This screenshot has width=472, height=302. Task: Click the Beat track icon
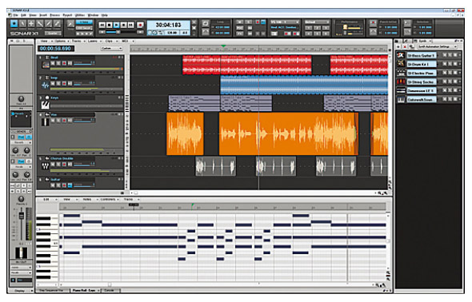coord(46,65)
